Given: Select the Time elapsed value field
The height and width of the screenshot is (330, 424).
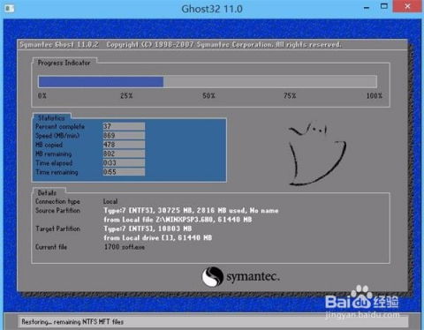Looking at the screenshot, I should (124, 162).
